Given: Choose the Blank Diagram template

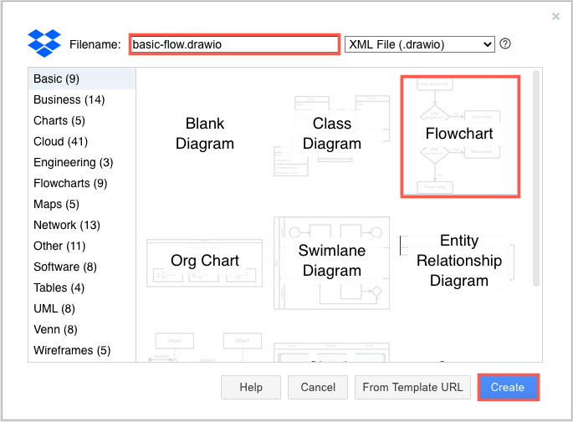Looking at the screenshot, I should point(205,134).
